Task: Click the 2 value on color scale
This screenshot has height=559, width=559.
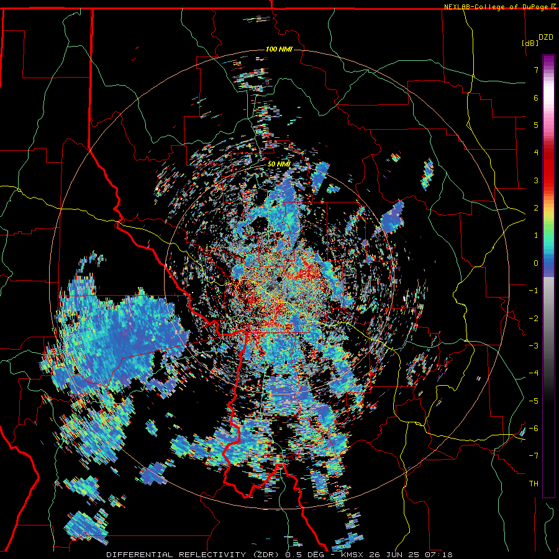Action: click(x=536, y=208)
